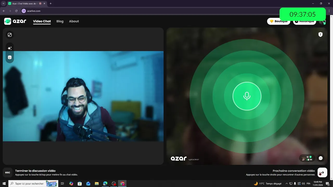This screenshot has width=333, height=187.
Task: Go to the Blog page
Action: point(60,21)
